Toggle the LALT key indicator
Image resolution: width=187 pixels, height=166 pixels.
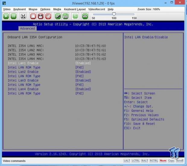pyautogui.click(x=127, y=161)
